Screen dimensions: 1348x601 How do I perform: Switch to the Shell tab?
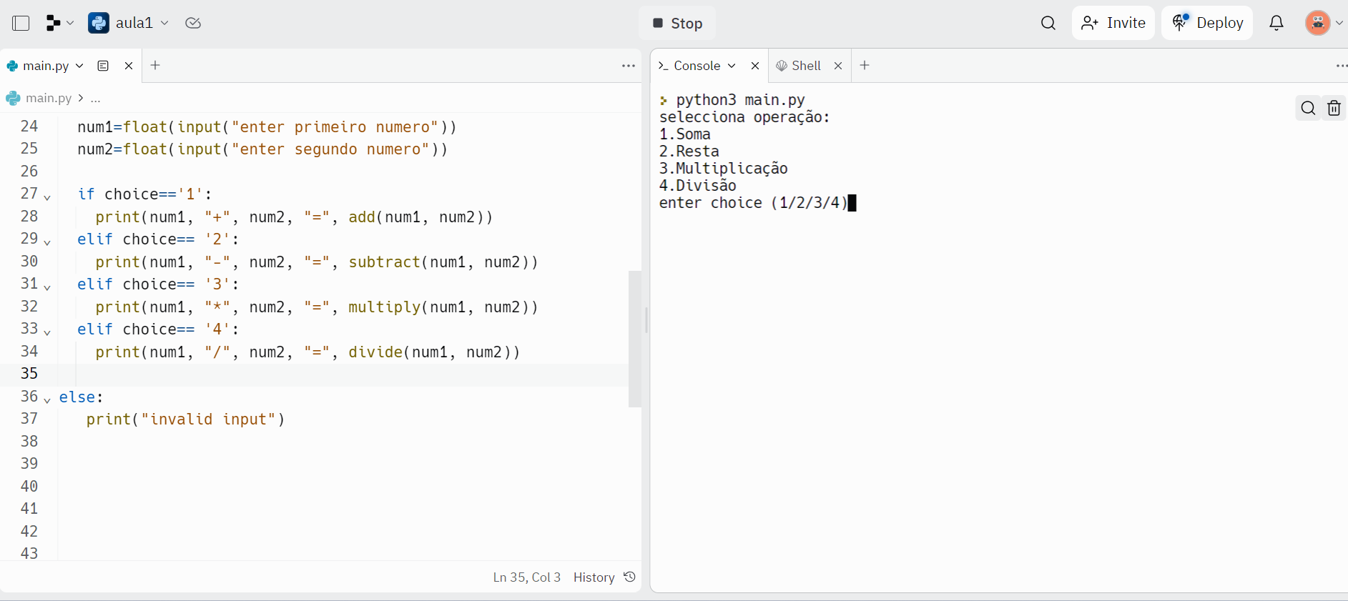[x=805, y=66]
